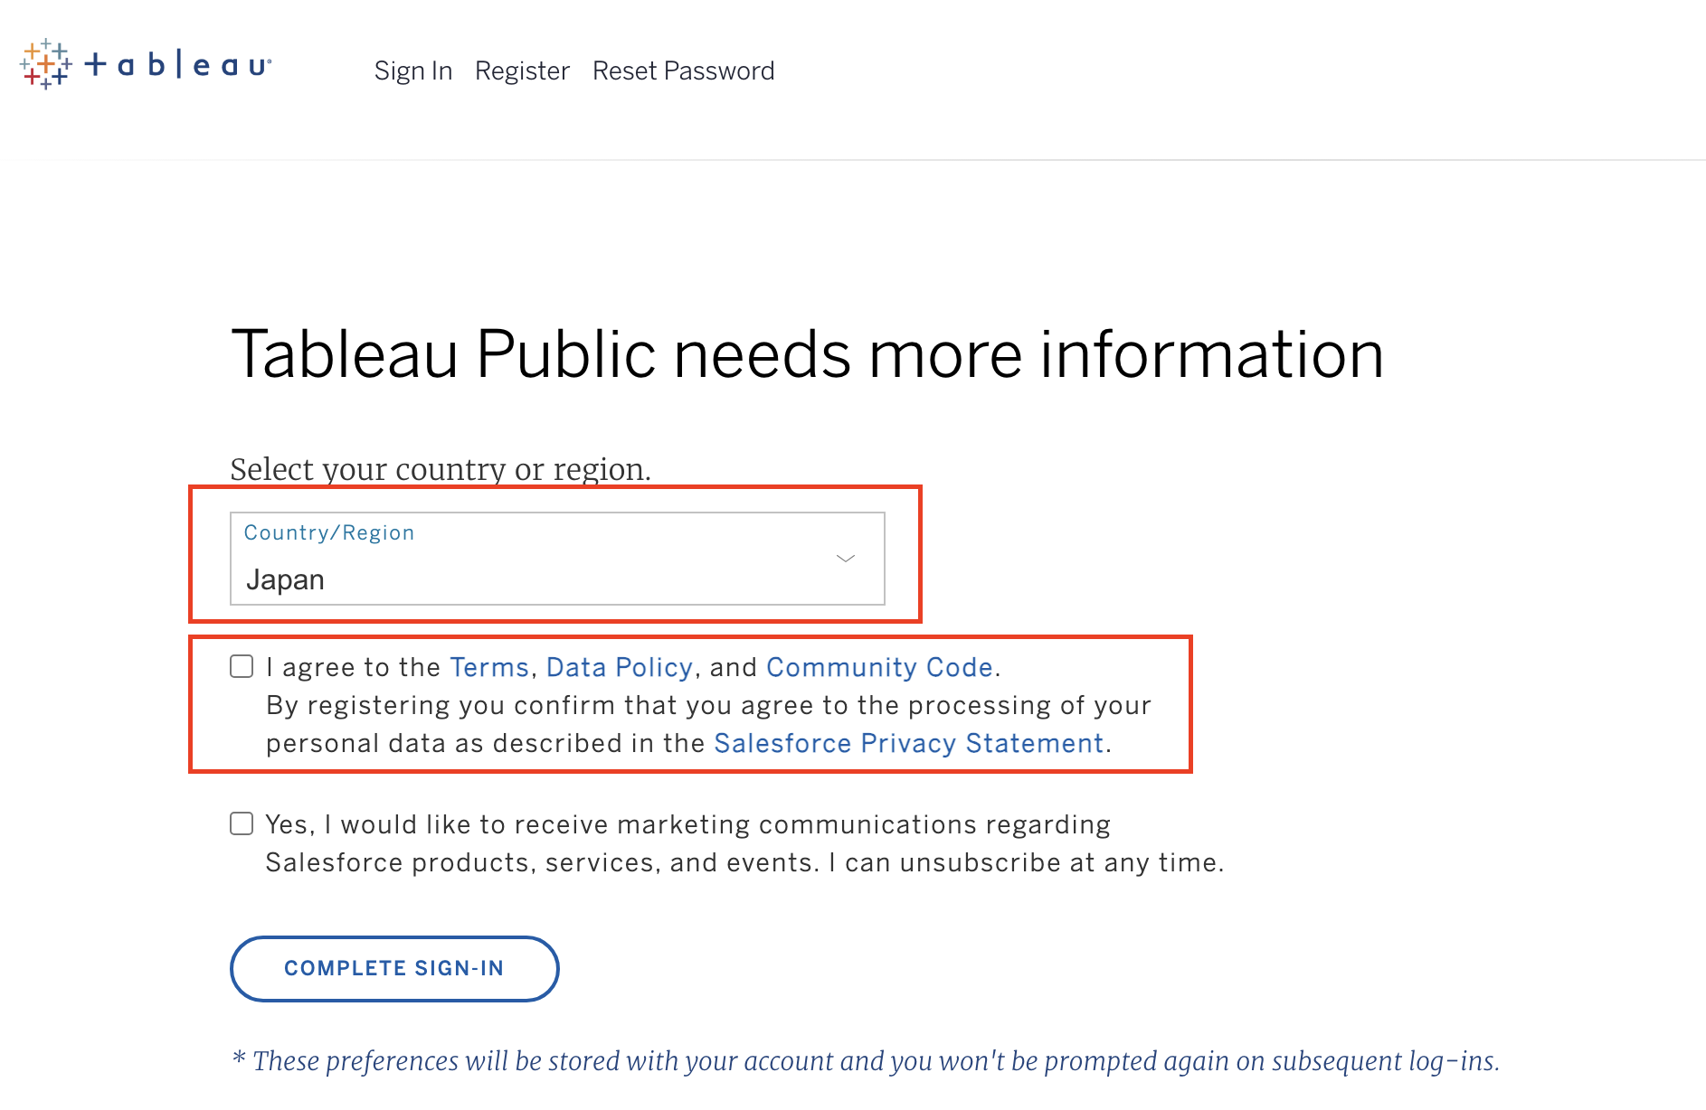Open the Community Code link
This screenshot has width=1706, height=1110.
pos(879,667)
